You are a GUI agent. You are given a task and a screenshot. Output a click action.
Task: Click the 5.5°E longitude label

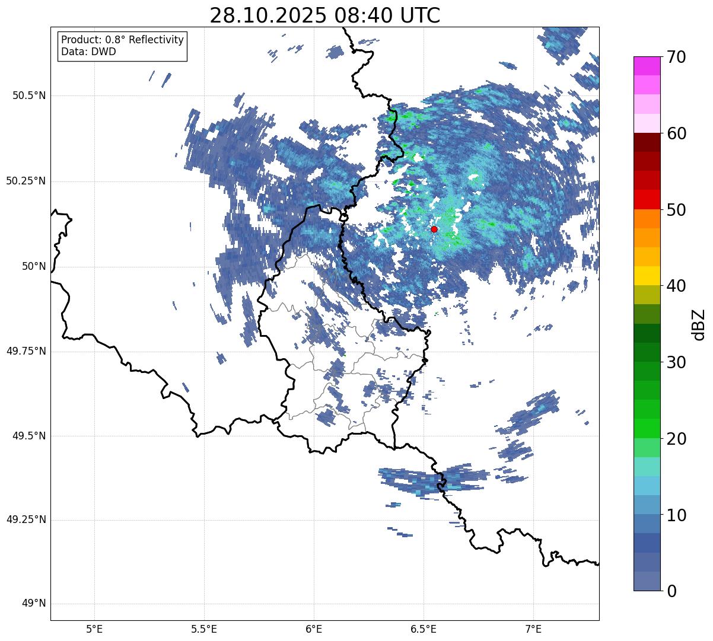pos(204,629)
